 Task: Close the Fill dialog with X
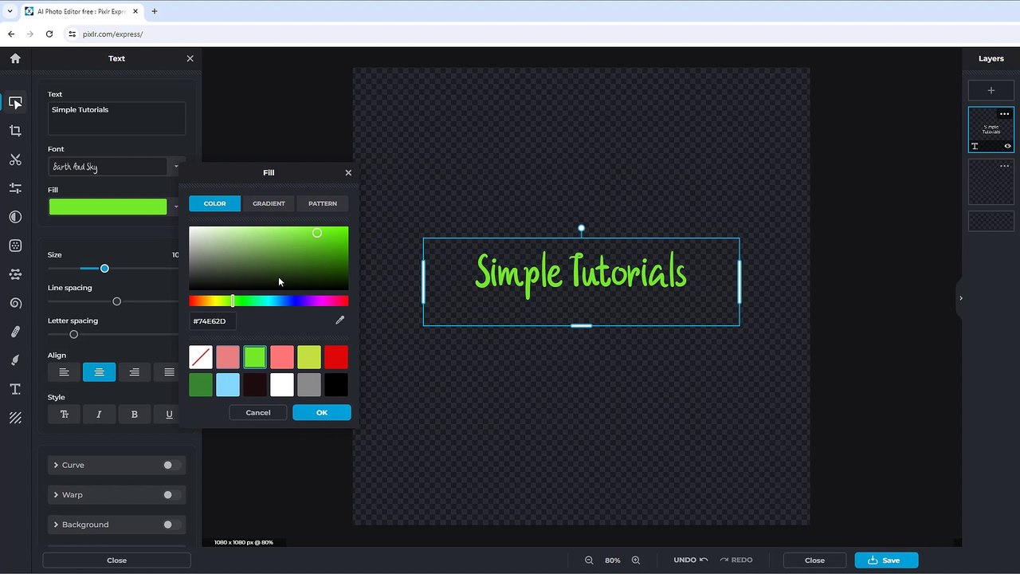pyautogui.click(x=348, y=172)
